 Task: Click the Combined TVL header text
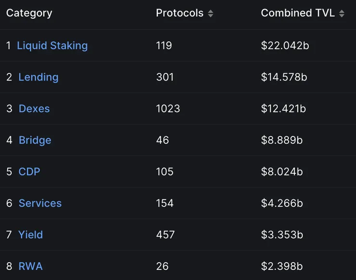click(x=297, y=13)
